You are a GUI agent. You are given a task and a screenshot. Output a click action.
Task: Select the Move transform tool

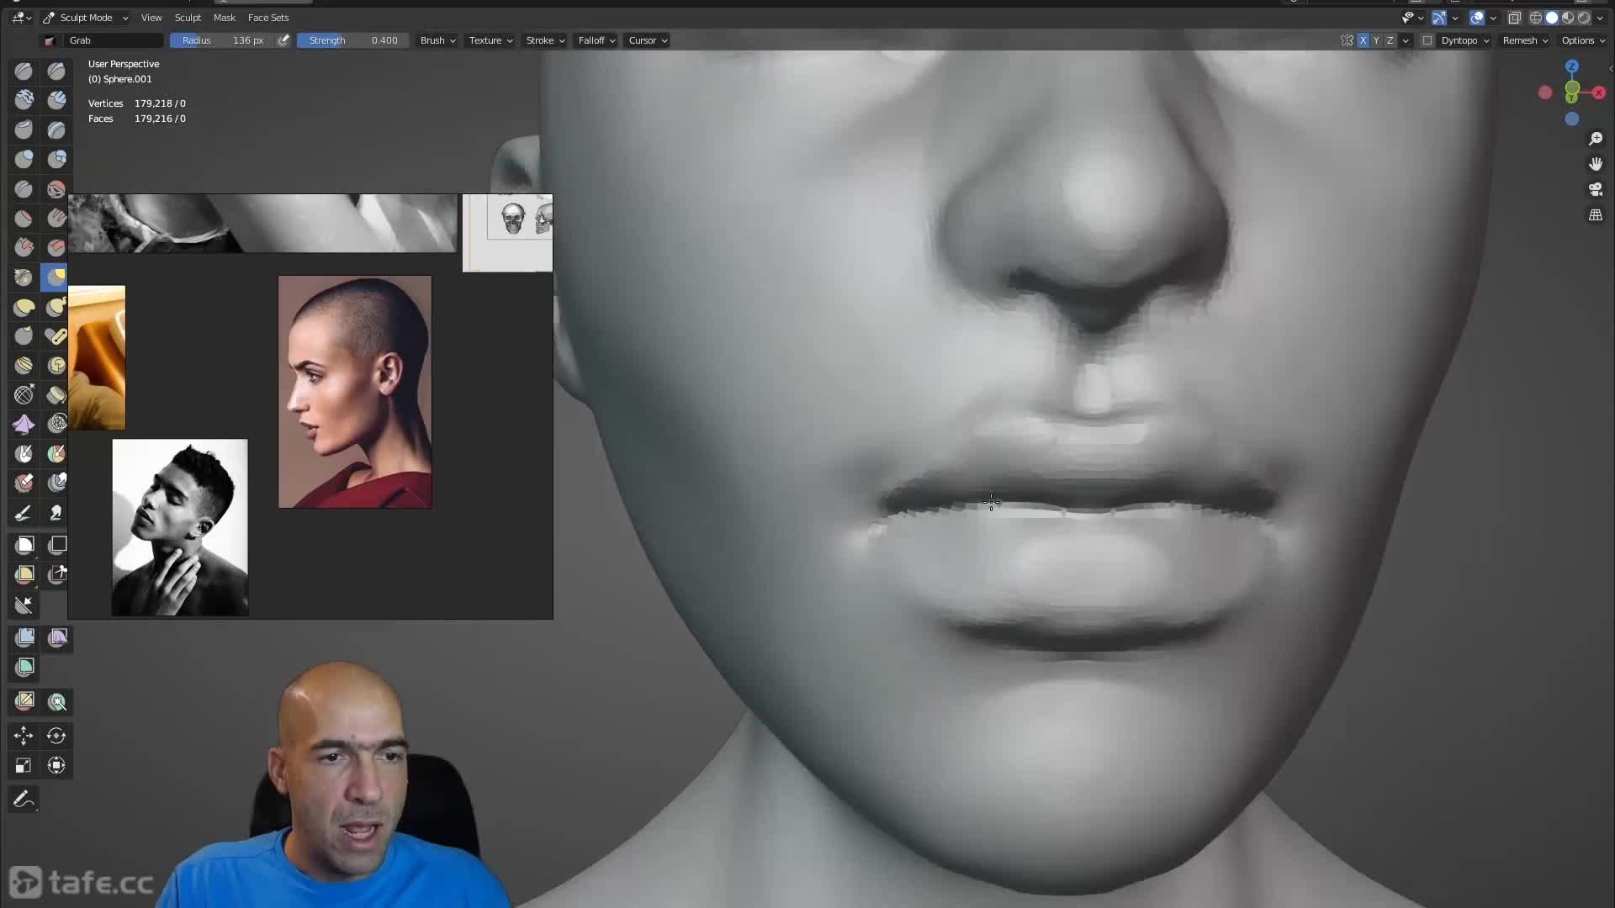[x=24, y=736]
